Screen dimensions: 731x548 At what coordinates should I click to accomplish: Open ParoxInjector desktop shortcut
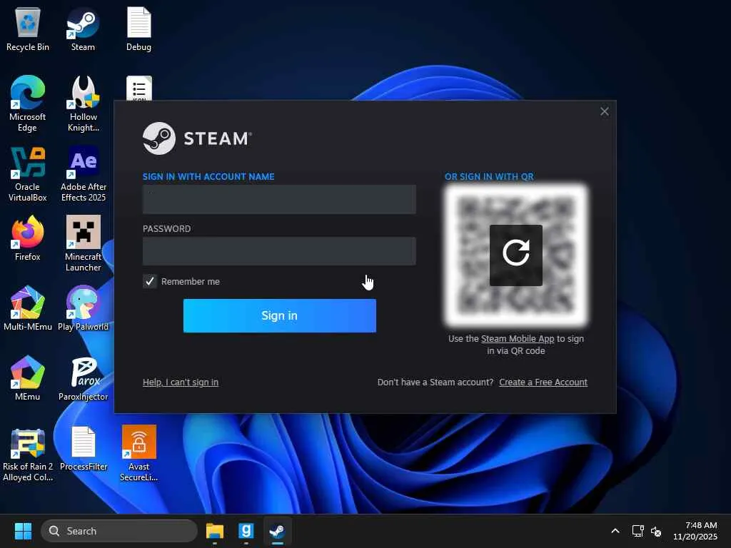(84, 377)
